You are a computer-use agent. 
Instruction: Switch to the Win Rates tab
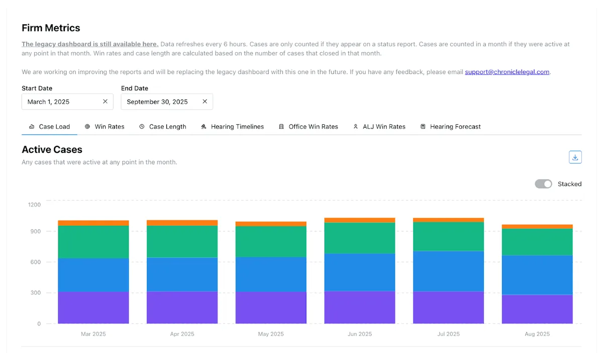(110, 126)
